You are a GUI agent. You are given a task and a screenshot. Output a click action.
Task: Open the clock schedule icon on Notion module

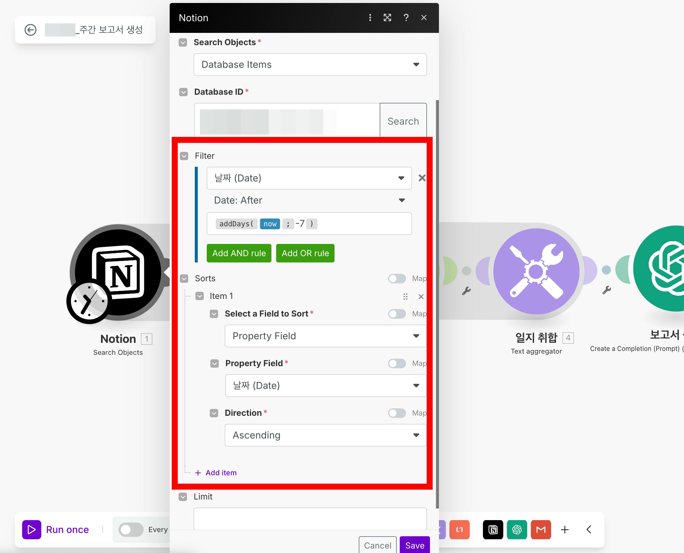89,301
